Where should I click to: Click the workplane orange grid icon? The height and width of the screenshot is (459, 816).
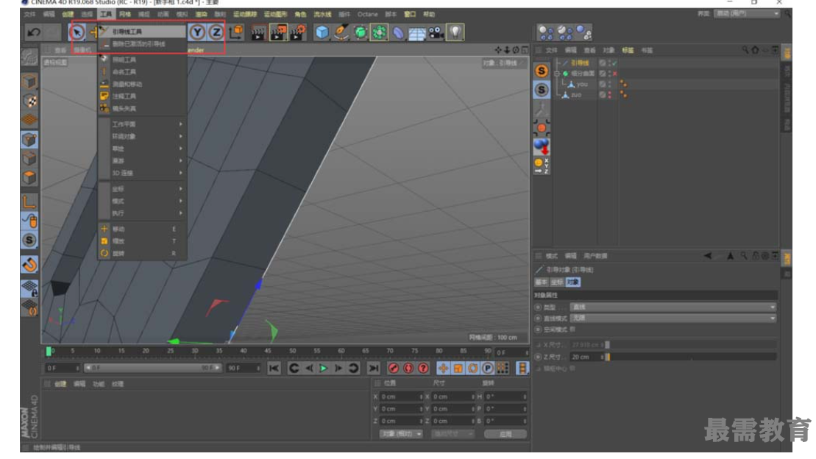(29, 120)
